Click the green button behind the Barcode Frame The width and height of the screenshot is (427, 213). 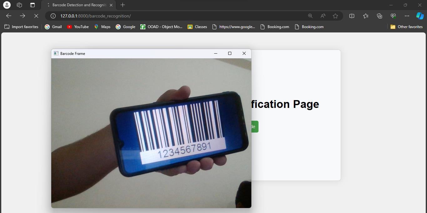(255, 127)
